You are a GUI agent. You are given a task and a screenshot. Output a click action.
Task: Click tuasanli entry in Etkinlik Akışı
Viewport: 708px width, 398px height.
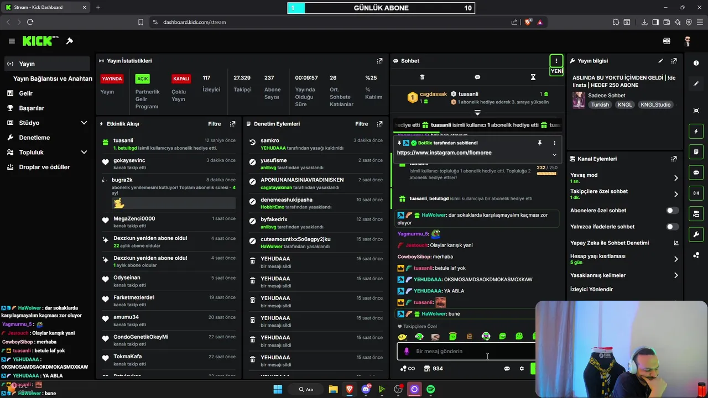click(x=169, y=144)
